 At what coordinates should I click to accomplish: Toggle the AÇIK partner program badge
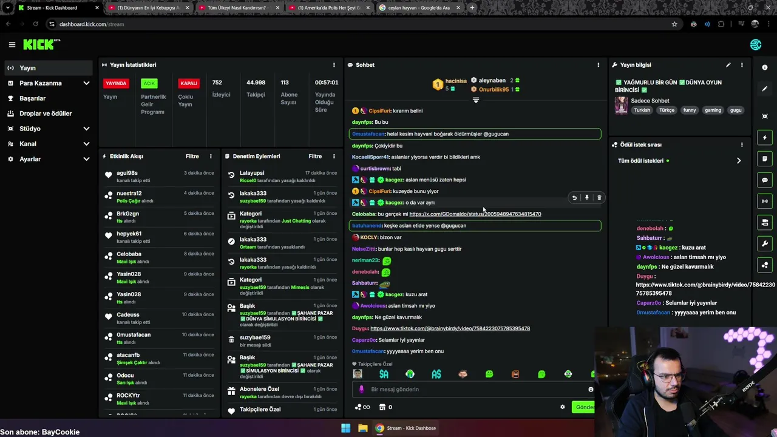pos(149,83)
